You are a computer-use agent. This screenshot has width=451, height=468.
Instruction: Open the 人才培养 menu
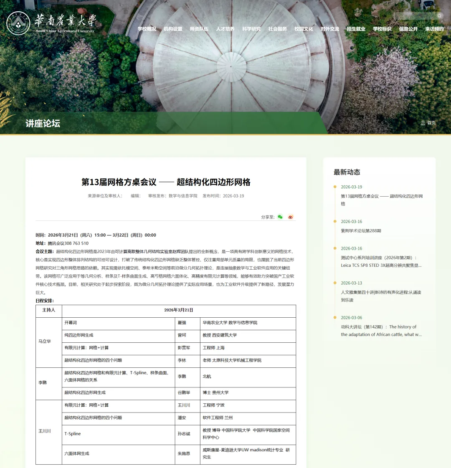[225, 29]
